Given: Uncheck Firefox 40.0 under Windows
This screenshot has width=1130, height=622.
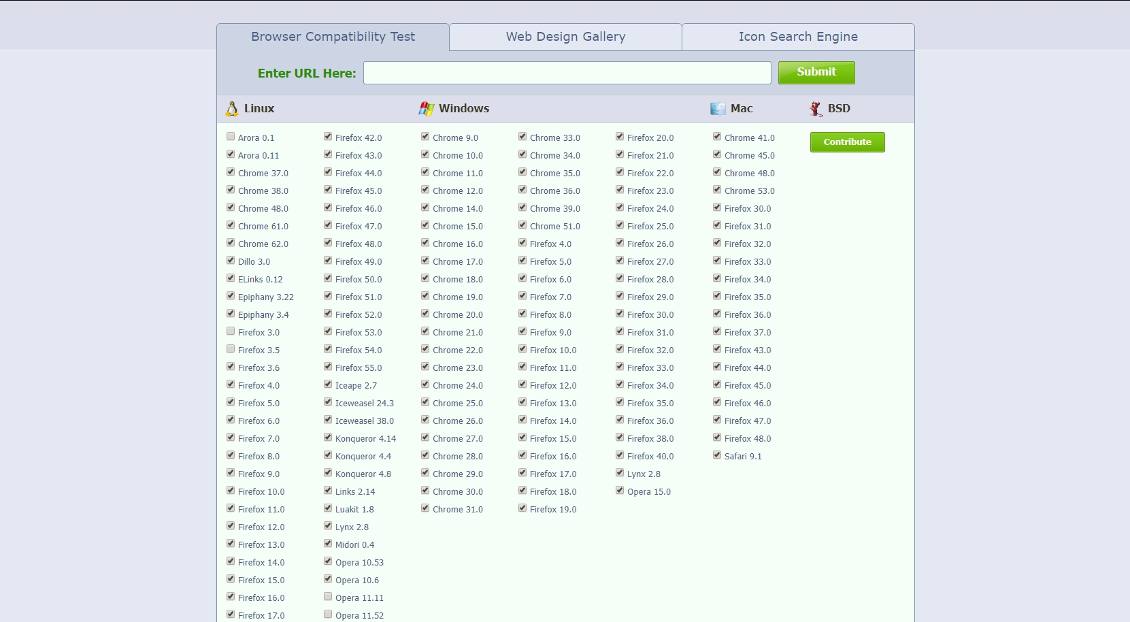Looking at the screenshot, I should (620, 455).
